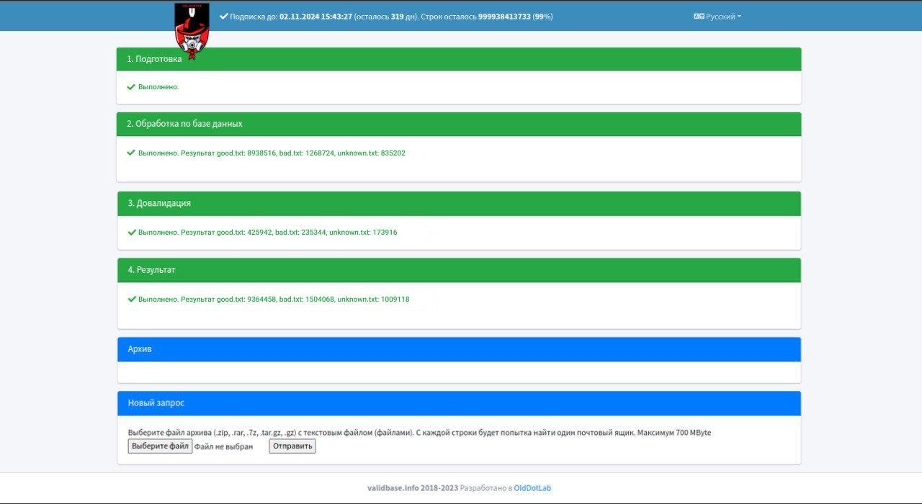The height and width of the screenshot is (504, 922).
Task: Click the masked mascot logo in header
Action: [x=192, y=30]
